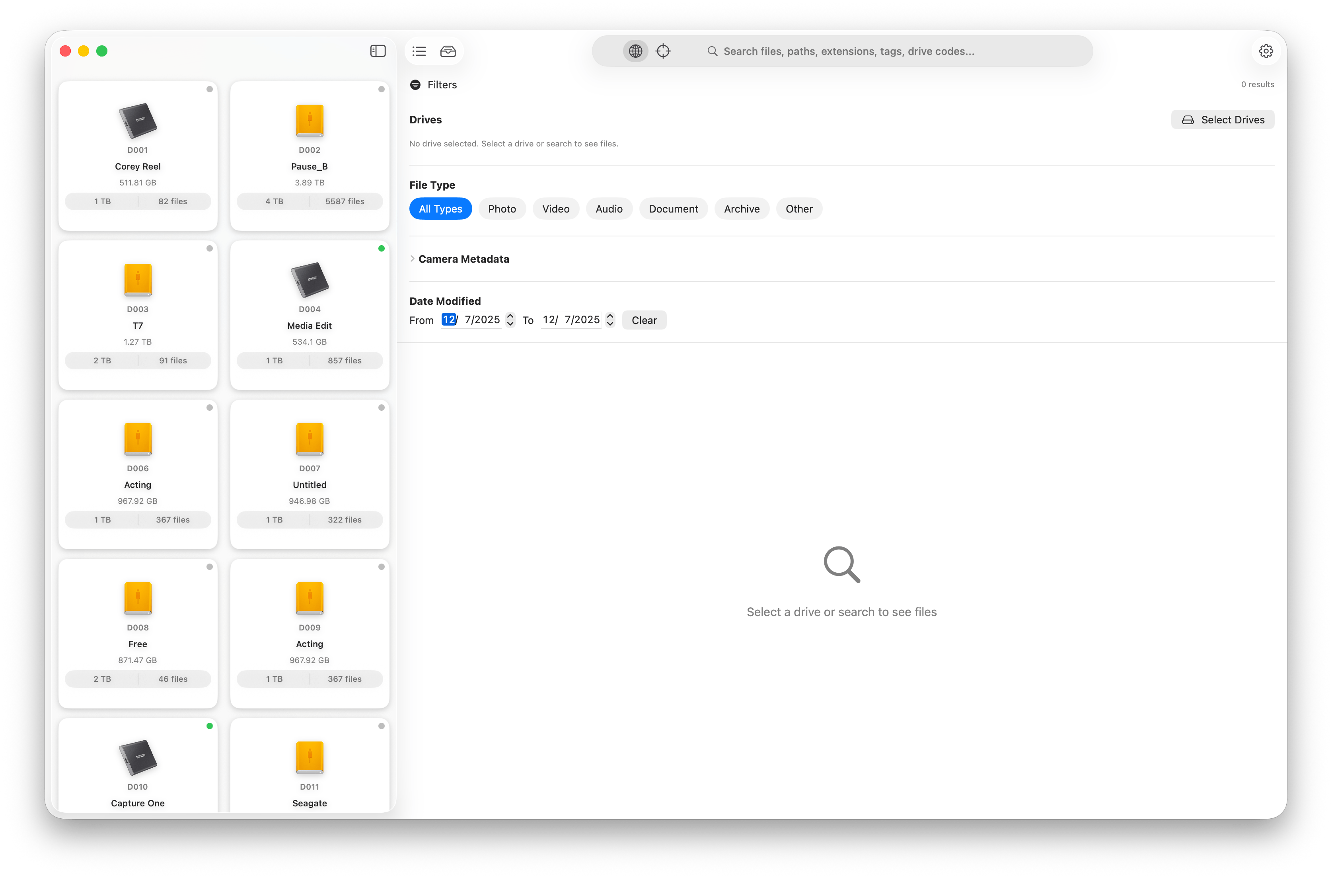Open the settings gear
The width and height of the screenshot is (1332, 878).
1266,51
